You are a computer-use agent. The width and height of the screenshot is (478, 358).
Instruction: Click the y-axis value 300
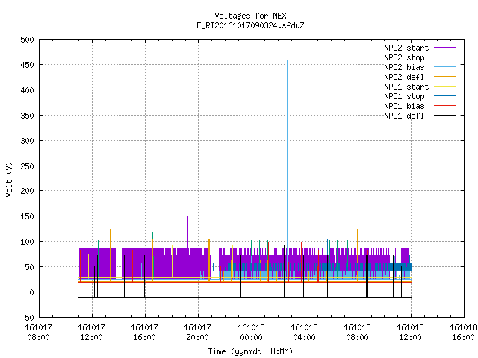click(x=27, y=141)
